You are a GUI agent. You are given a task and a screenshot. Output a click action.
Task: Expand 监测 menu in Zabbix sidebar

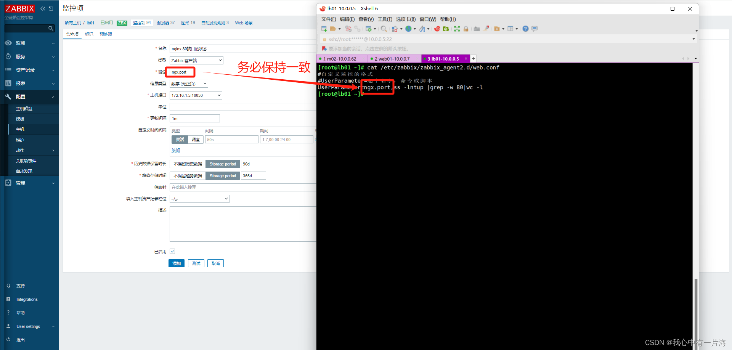tap(30, 43)
